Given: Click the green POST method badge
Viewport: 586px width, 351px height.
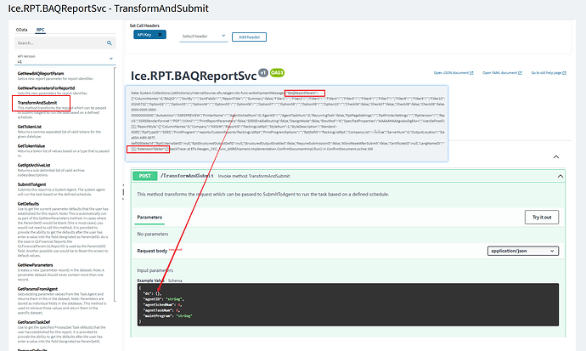Looking at the screenshot, I should pyautogui.click(x=145, y=176).
